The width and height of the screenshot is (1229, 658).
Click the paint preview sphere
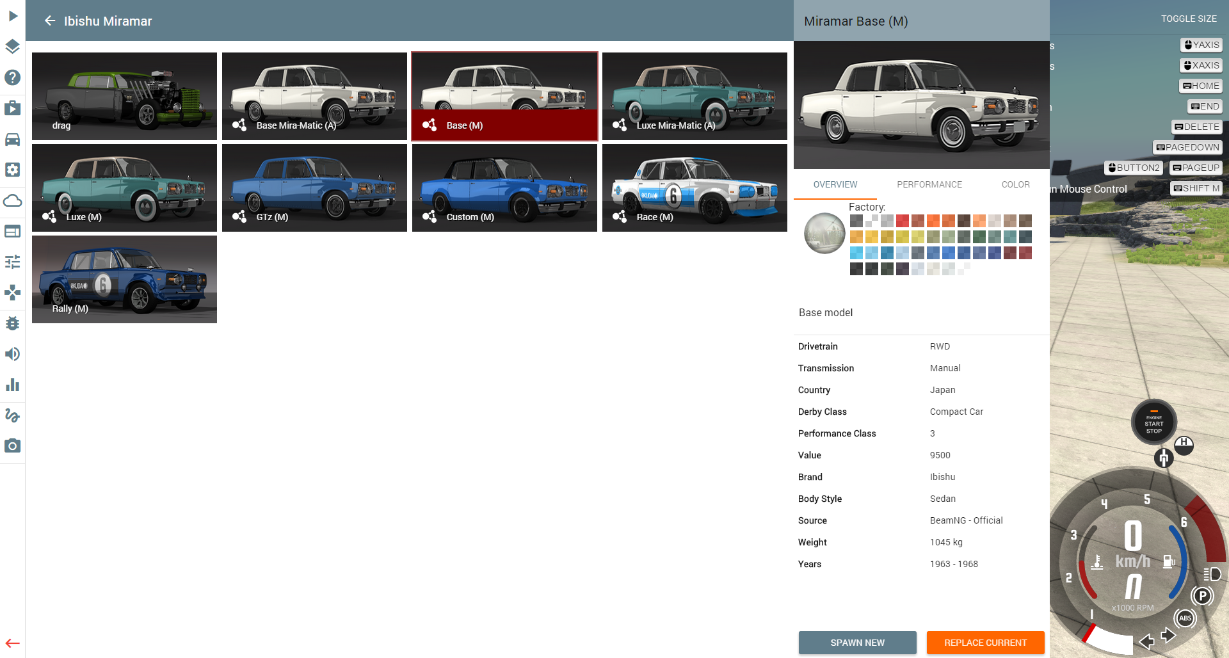click(825, 233)
